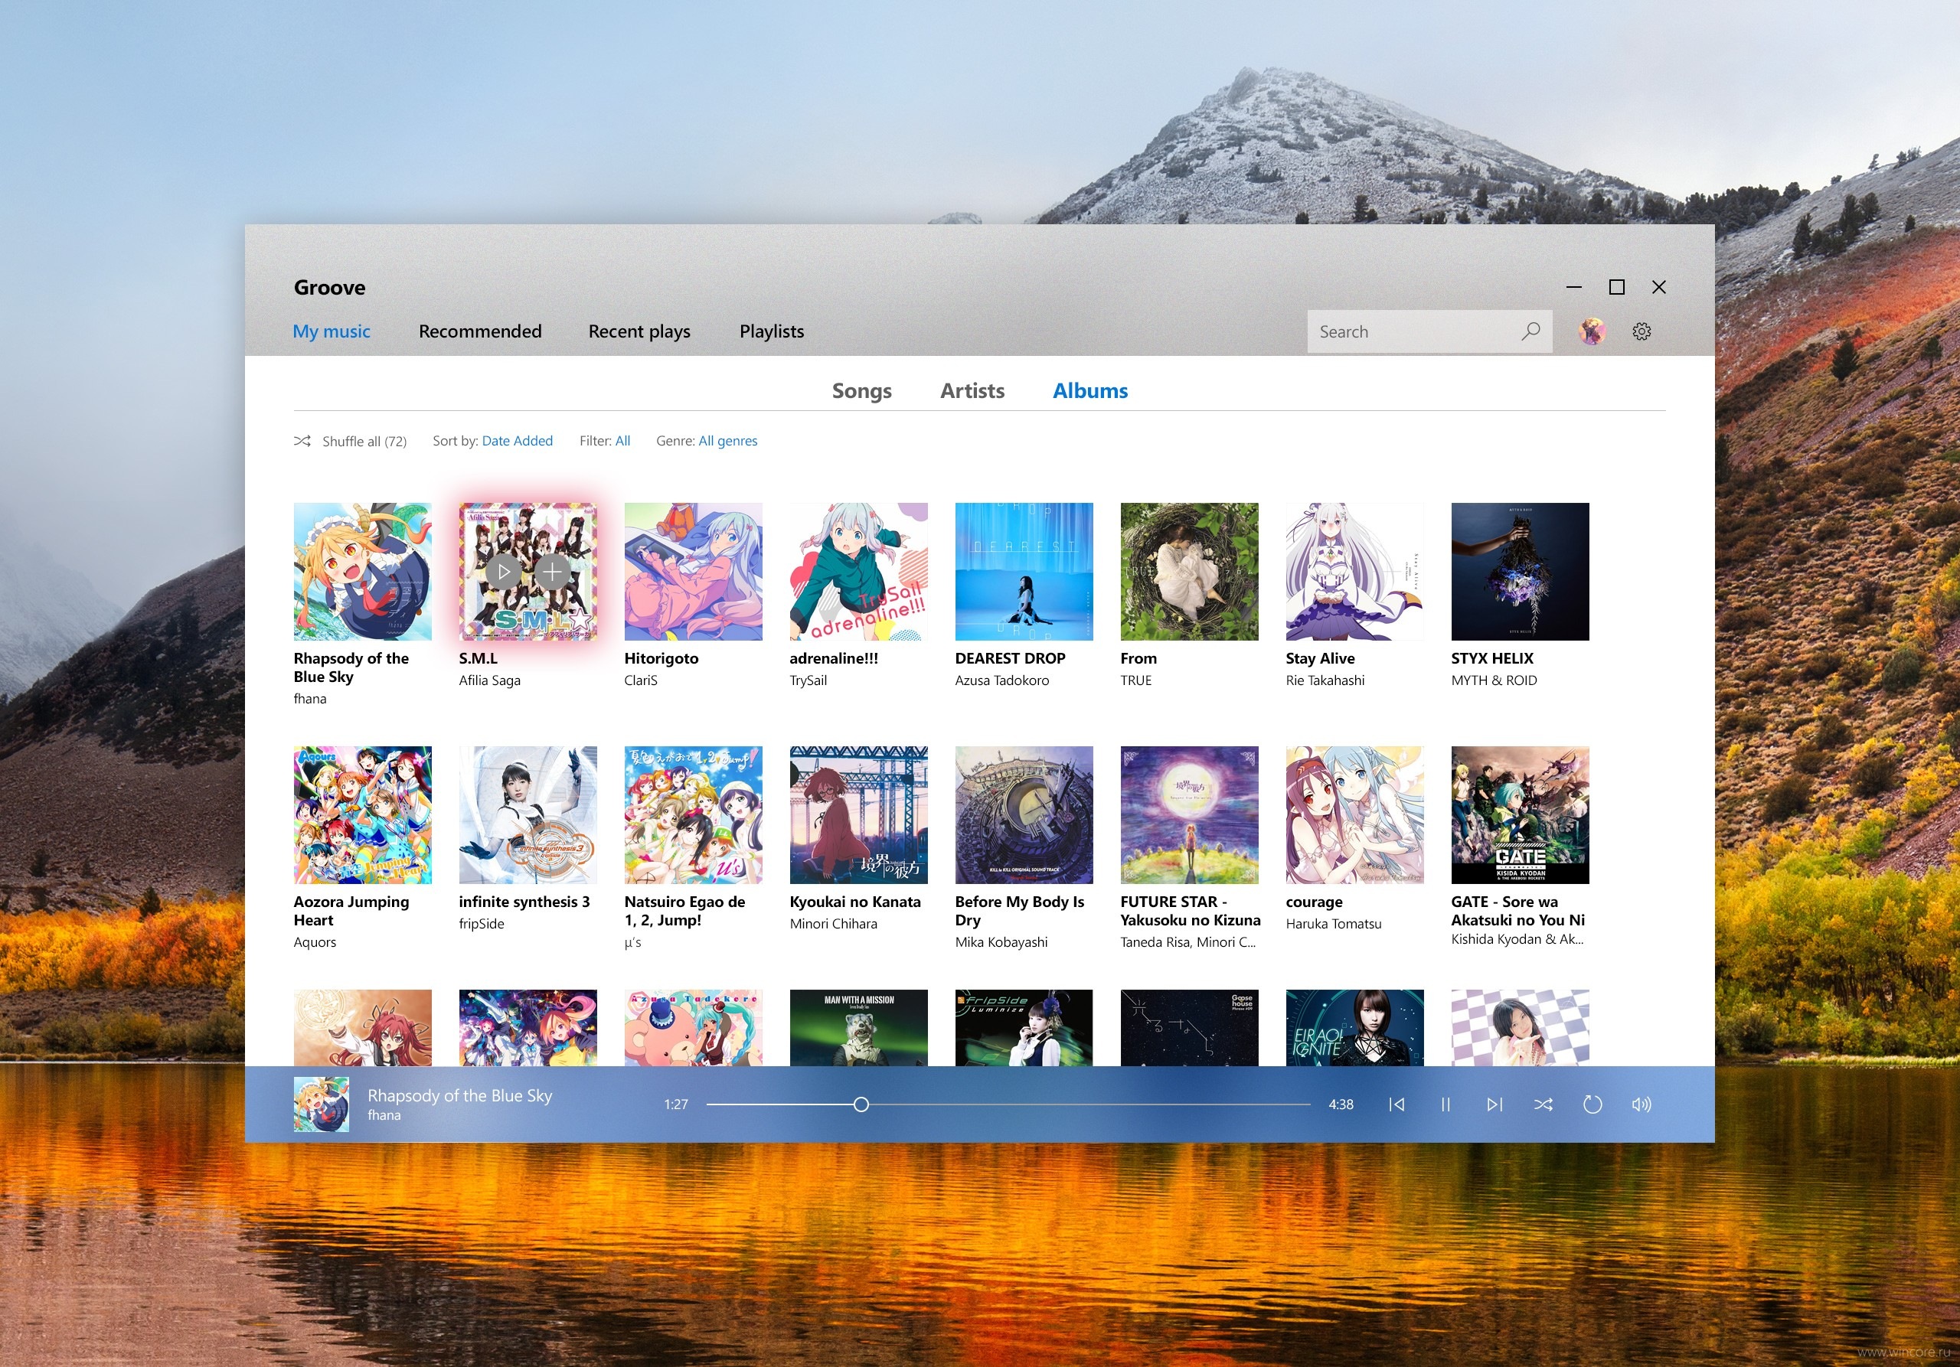Click the fripSide artist name
1960x1367 pixels.
(x=482, y=923)
